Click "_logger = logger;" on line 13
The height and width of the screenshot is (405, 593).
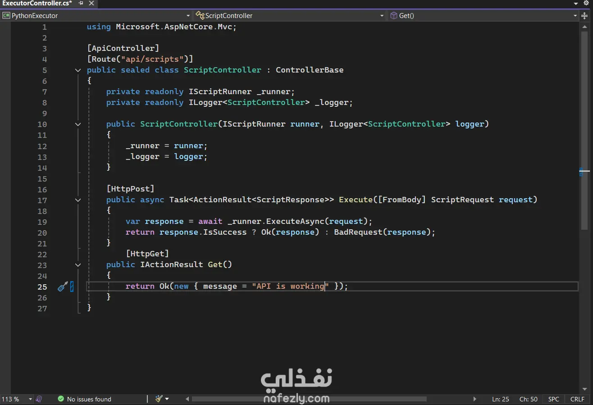[167, 156]
